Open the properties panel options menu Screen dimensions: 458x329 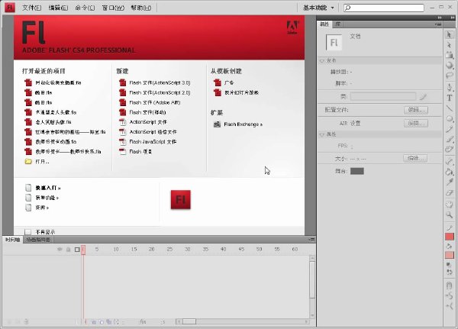point(438,24)
